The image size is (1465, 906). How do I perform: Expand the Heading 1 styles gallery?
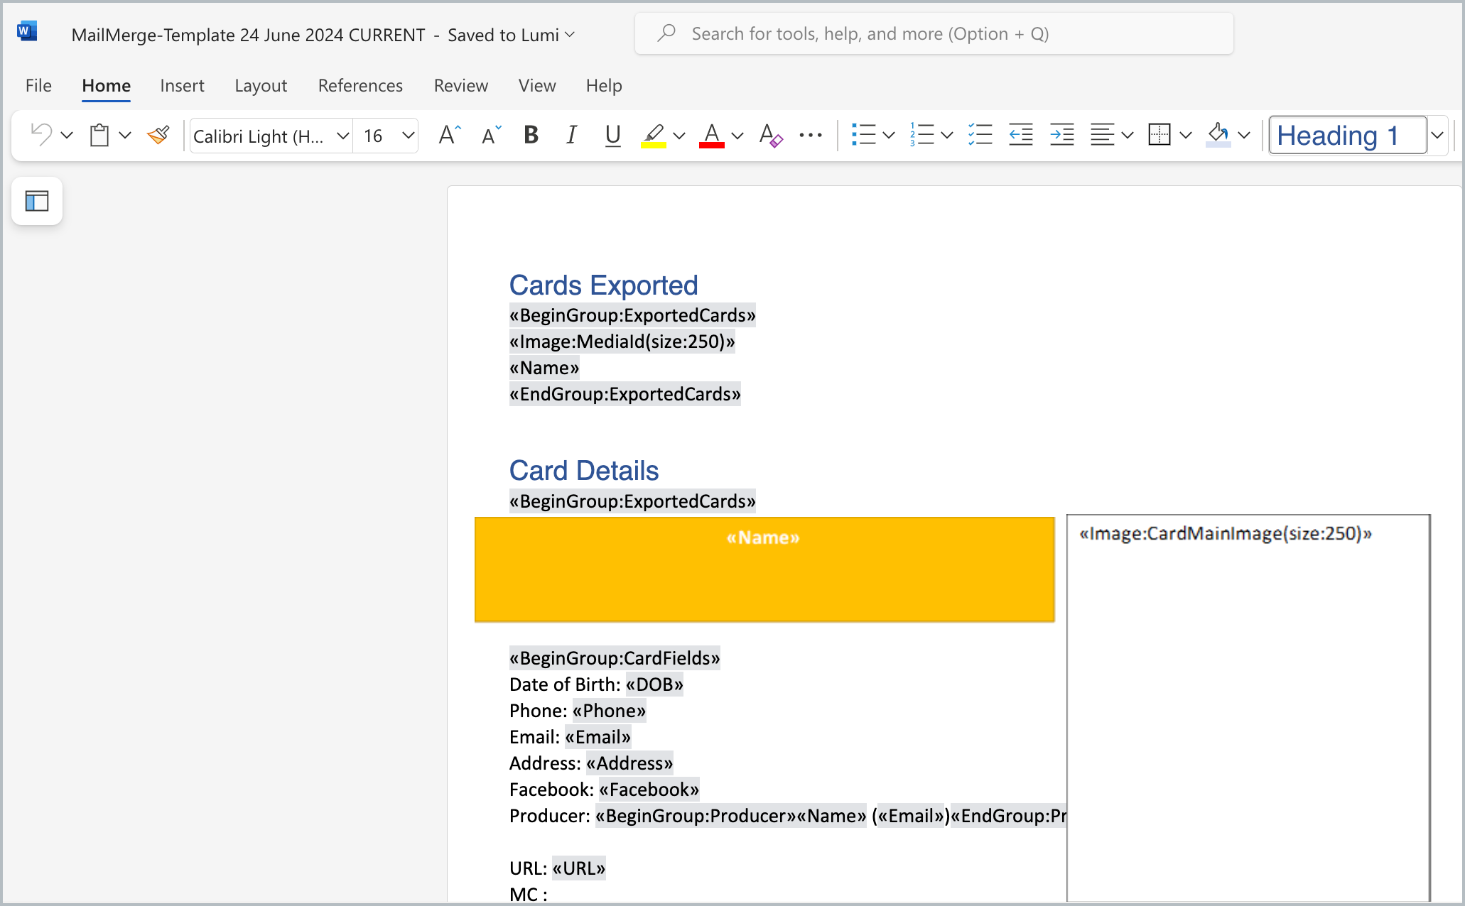click(x=1437, y=135)
